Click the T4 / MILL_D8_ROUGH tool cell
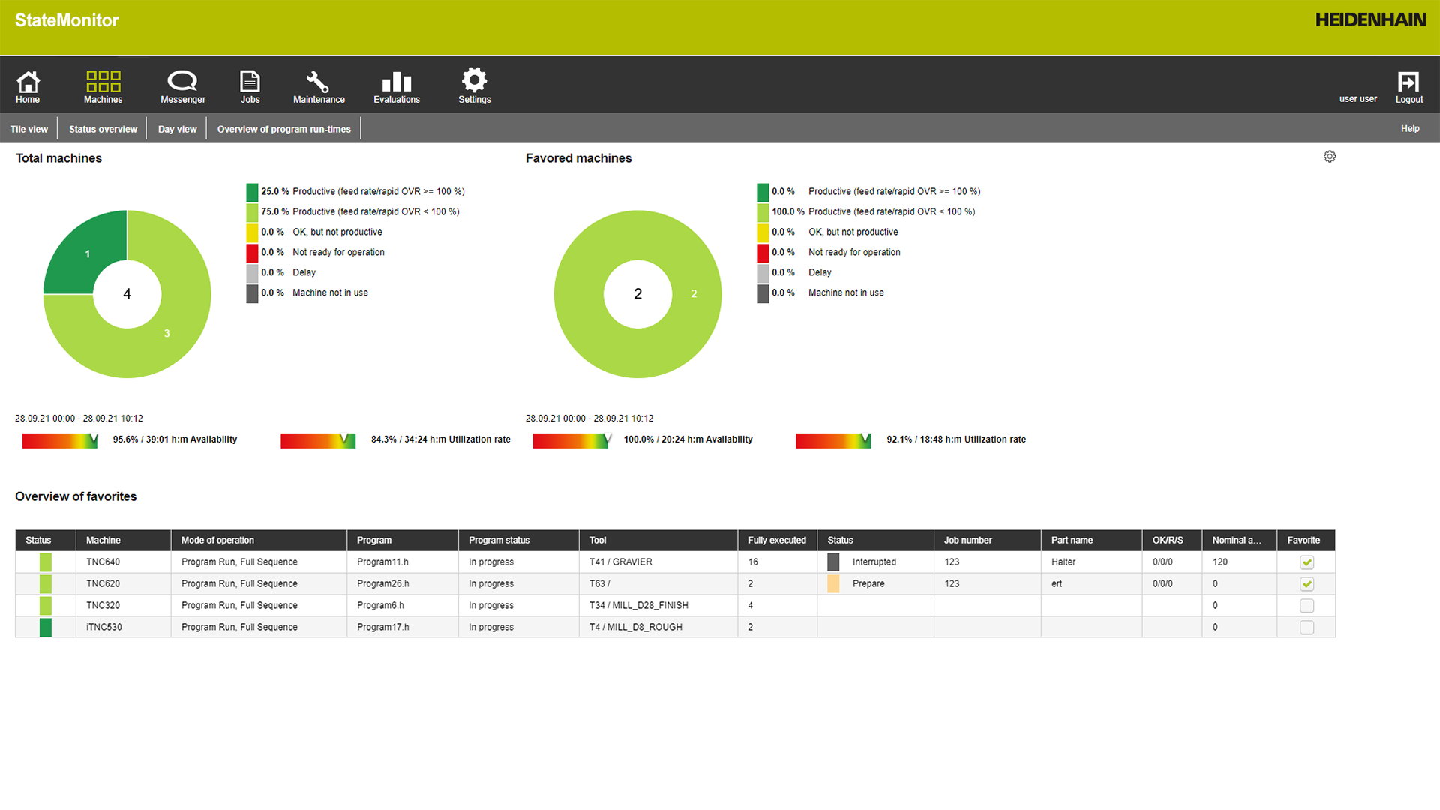This screenshot has width=1440, height=810. point(658,627)
